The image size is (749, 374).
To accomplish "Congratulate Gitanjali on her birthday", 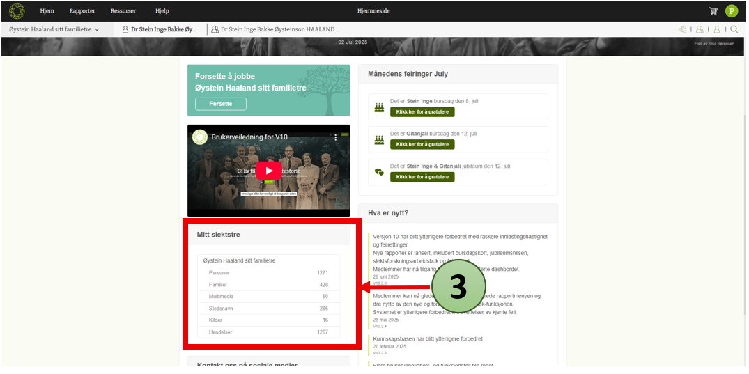I will (422, 144).
